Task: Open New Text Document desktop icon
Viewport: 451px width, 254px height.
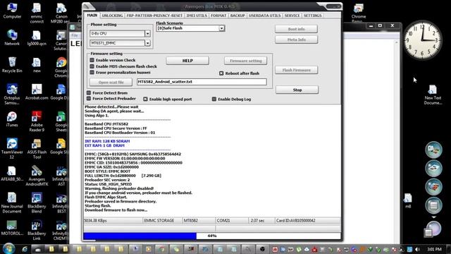Action: coord(433,95)
